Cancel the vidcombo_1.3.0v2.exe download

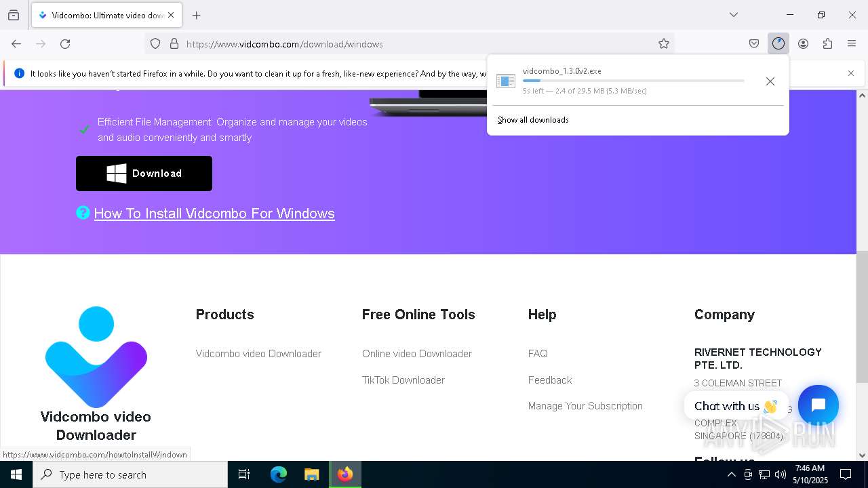(x=770, y=81)
